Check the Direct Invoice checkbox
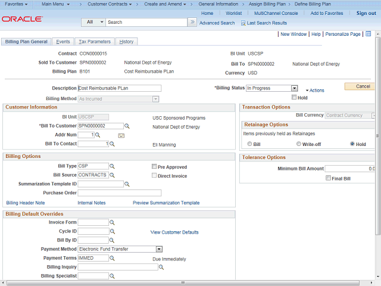 pos(154,176)
